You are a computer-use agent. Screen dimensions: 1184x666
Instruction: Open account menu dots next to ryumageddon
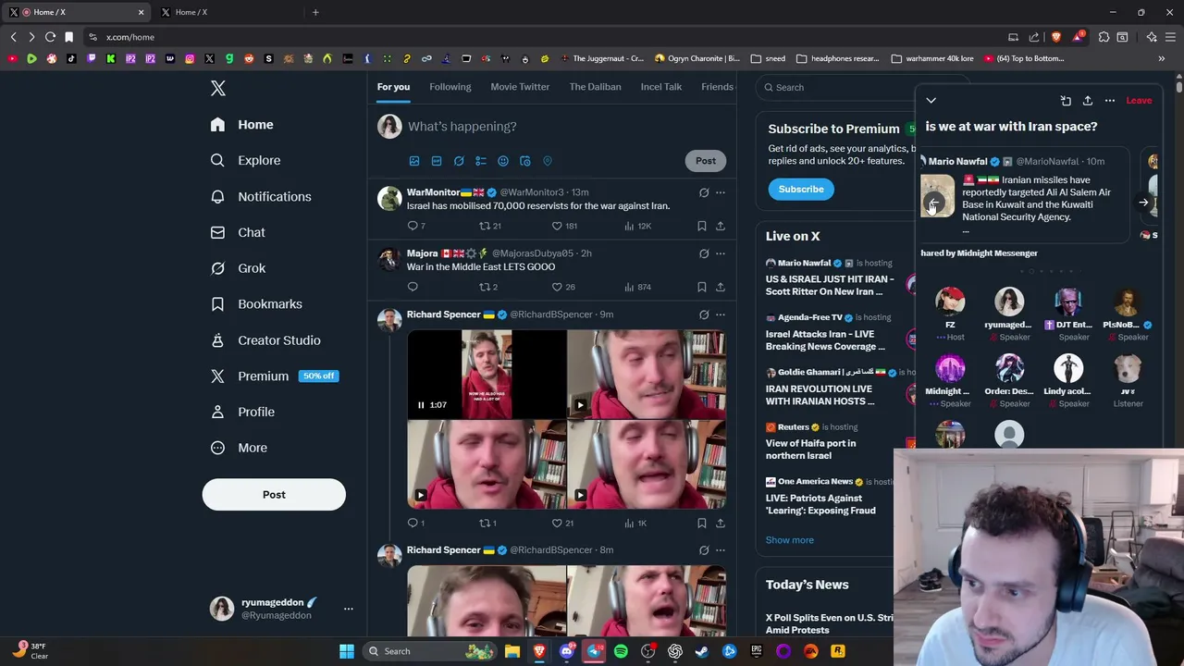[x=348, y=609]
